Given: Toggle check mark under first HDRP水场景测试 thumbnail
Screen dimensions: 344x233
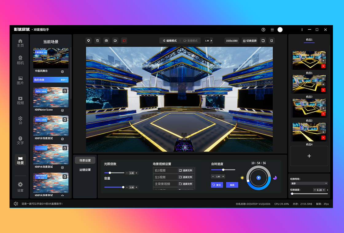Looking at the screenshot, I should click(62, 139).
